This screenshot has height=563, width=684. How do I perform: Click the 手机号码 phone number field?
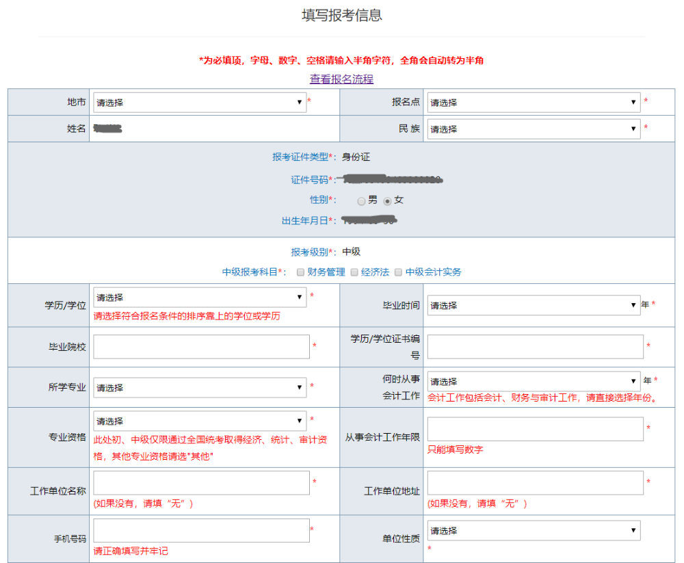[202, 530]
